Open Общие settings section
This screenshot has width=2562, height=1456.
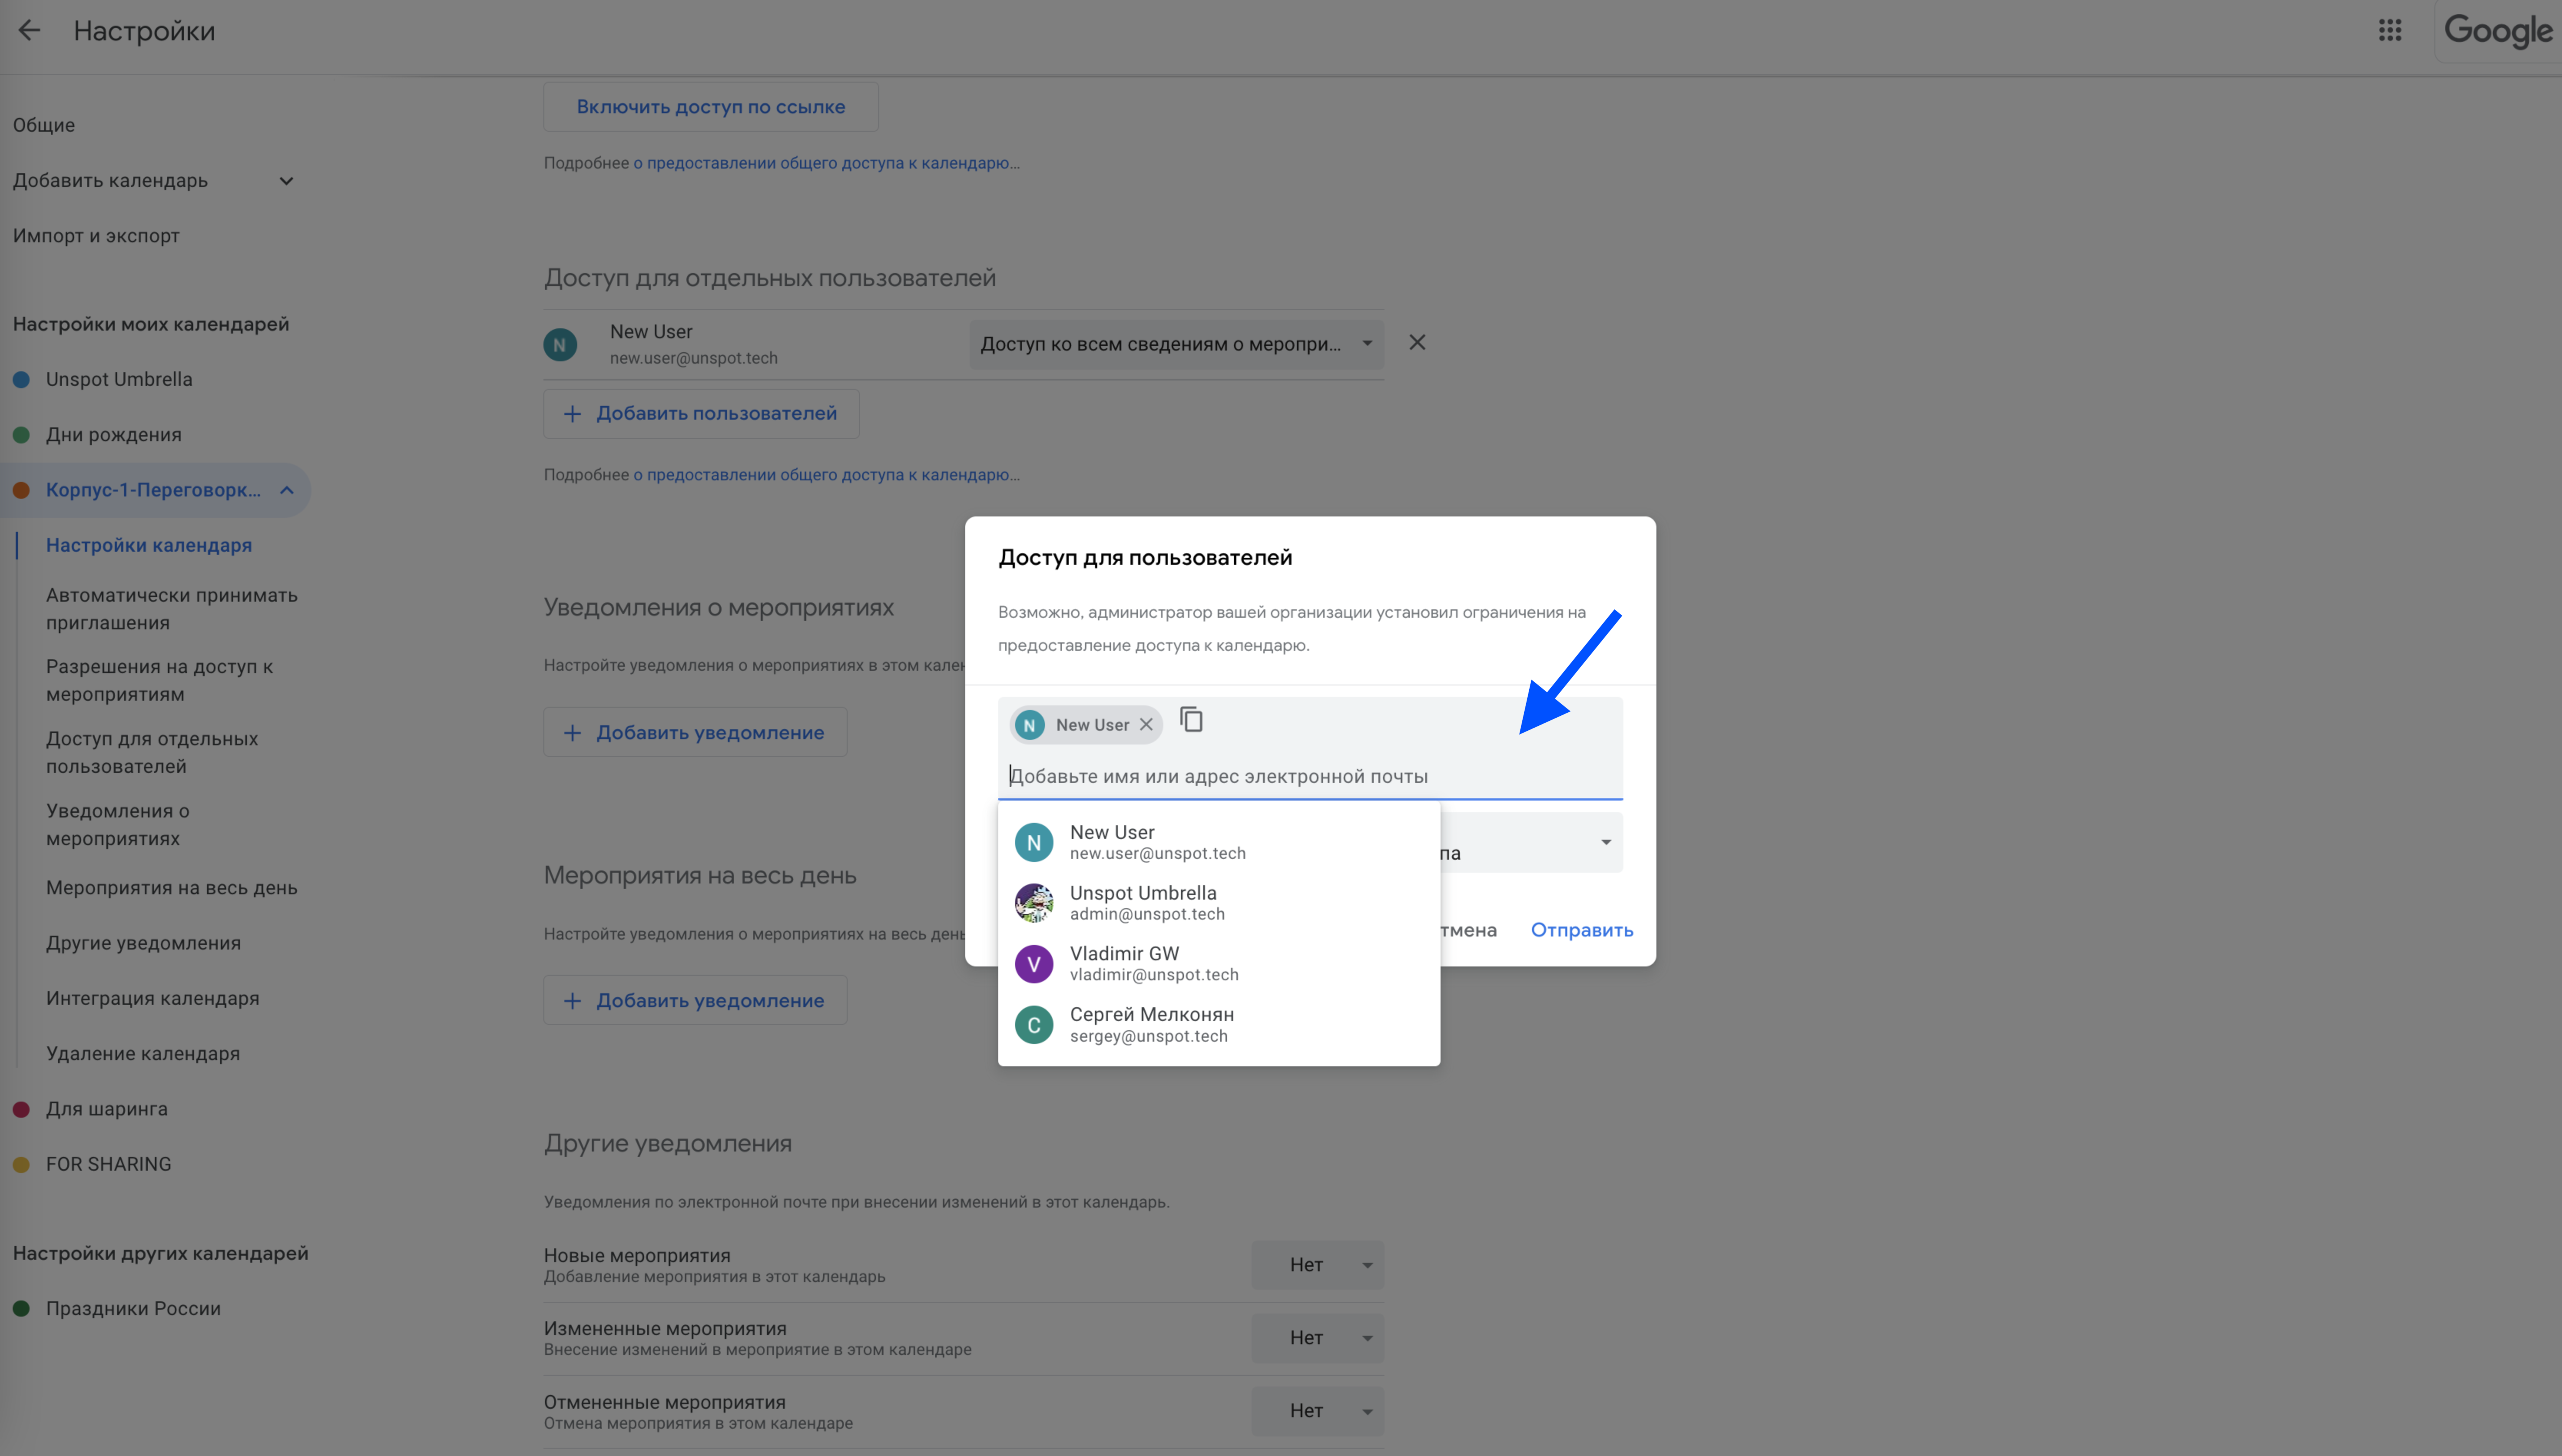[x=44, y=125]
